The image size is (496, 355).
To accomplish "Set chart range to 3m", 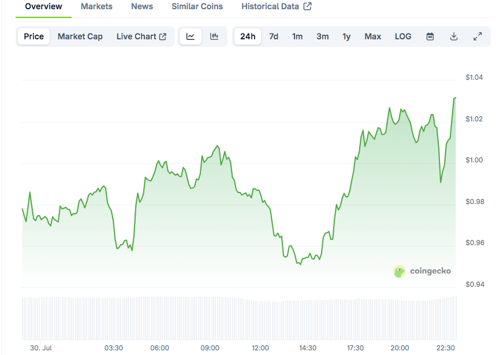I will (x=323, y=36).
